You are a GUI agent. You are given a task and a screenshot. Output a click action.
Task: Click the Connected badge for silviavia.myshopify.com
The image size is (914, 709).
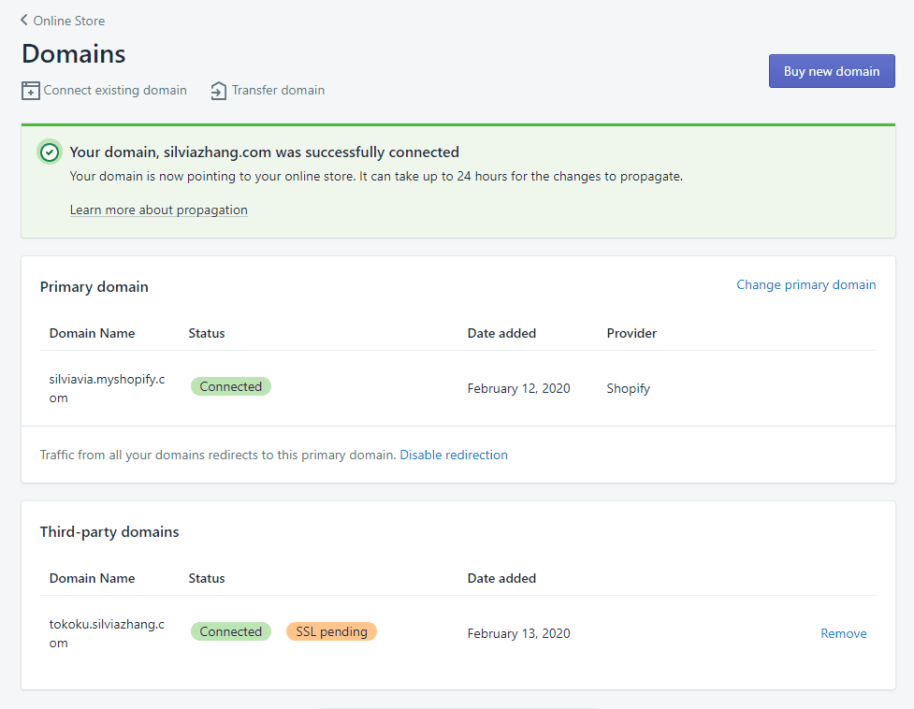[x=231, y=386]
